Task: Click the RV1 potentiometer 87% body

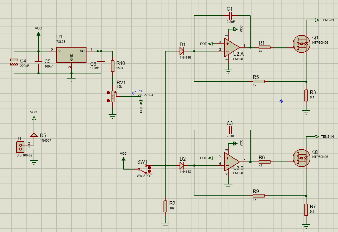Action: (113, 96)
